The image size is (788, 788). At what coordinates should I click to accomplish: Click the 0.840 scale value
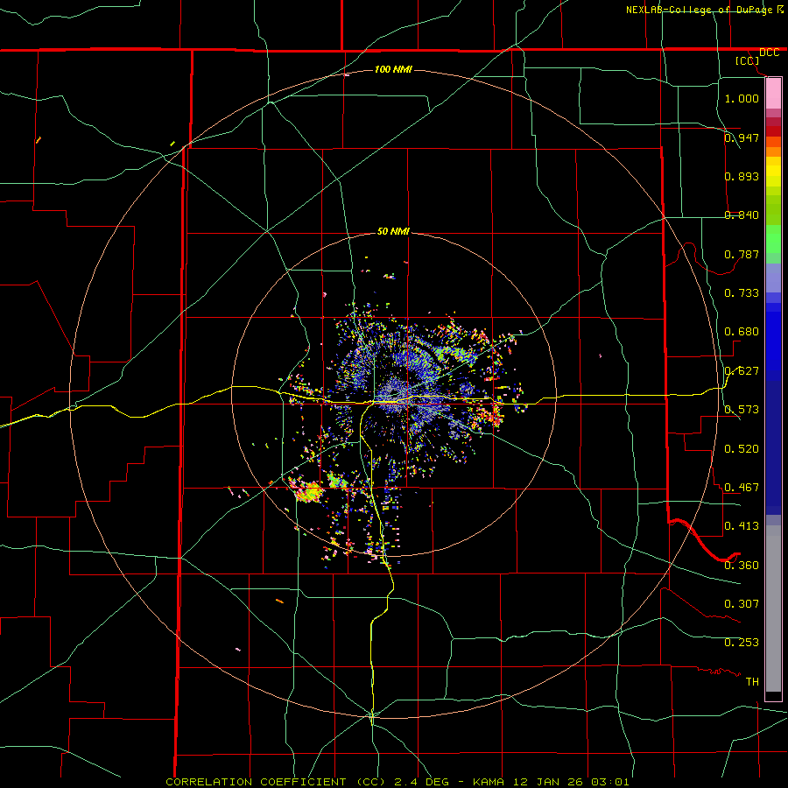click(742, 215)
